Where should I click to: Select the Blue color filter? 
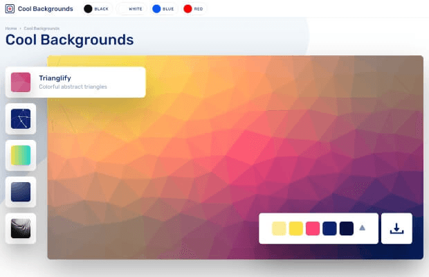coord(163,9)
